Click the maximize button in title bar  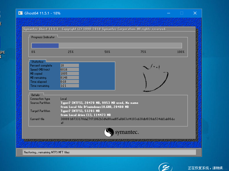[x=182, y=13]
